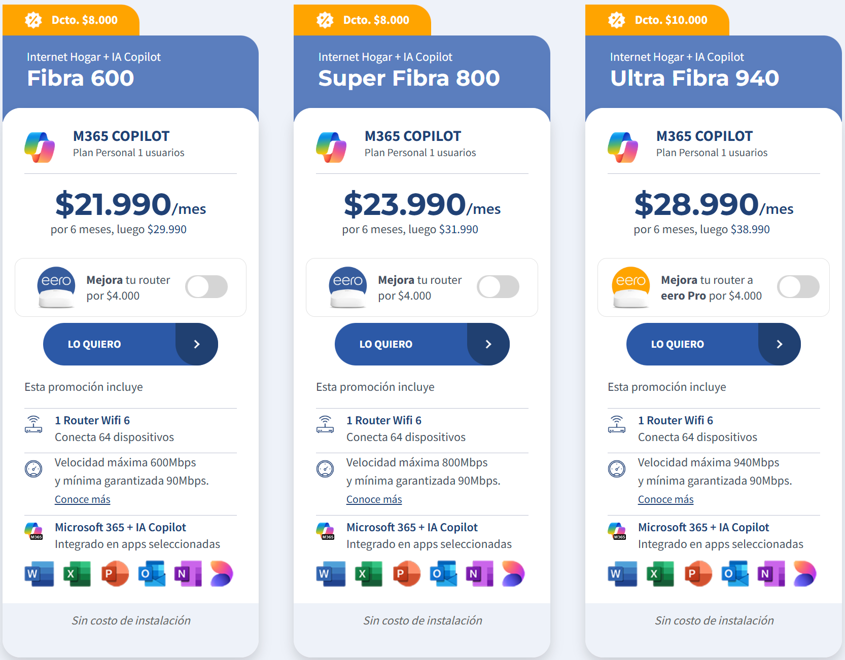Select the Ultra Fibra 940 plan title
Screen dimensions: 845x660
pos(694,78)
